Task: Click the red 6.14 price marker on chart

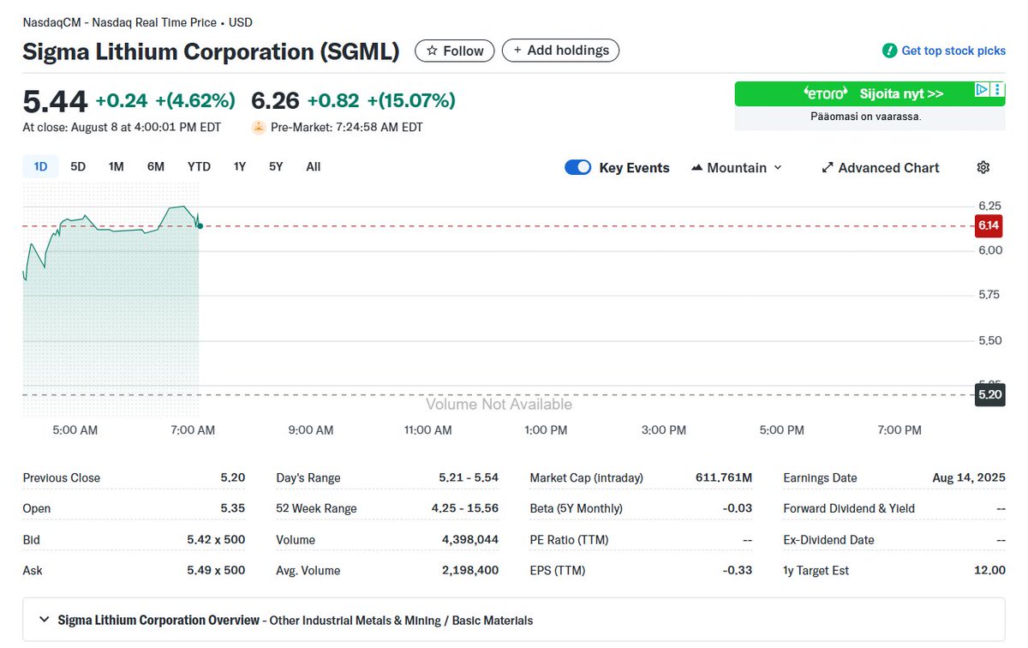Action: click(x=988, y=225)
